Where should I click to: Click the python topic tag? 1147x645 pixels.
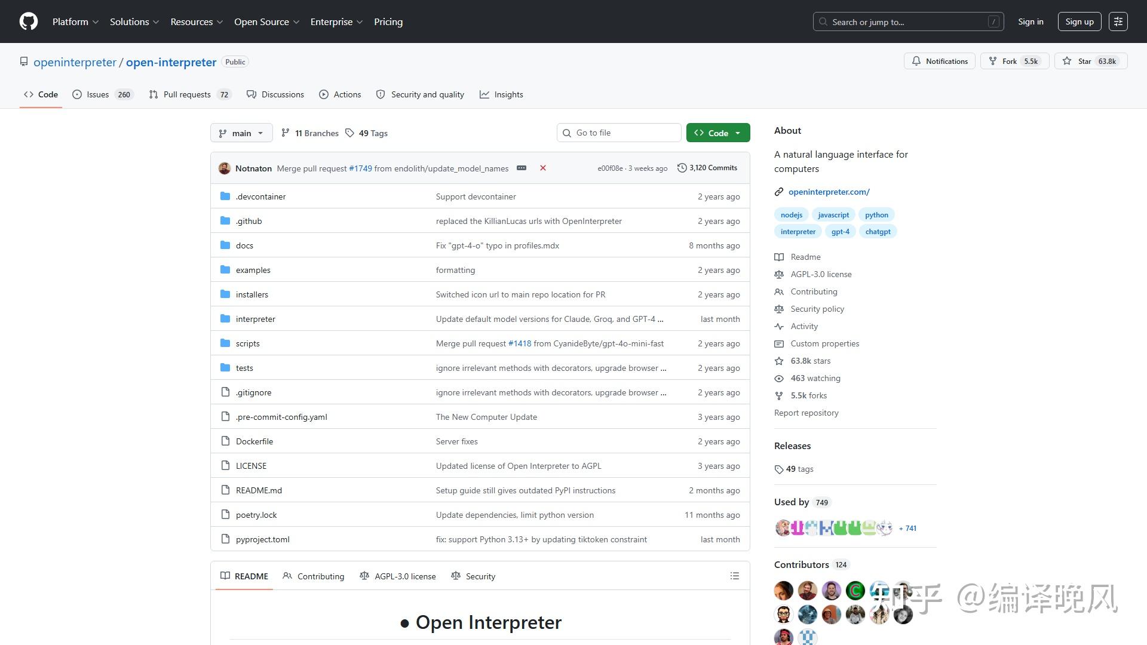(x=876, y=214)
